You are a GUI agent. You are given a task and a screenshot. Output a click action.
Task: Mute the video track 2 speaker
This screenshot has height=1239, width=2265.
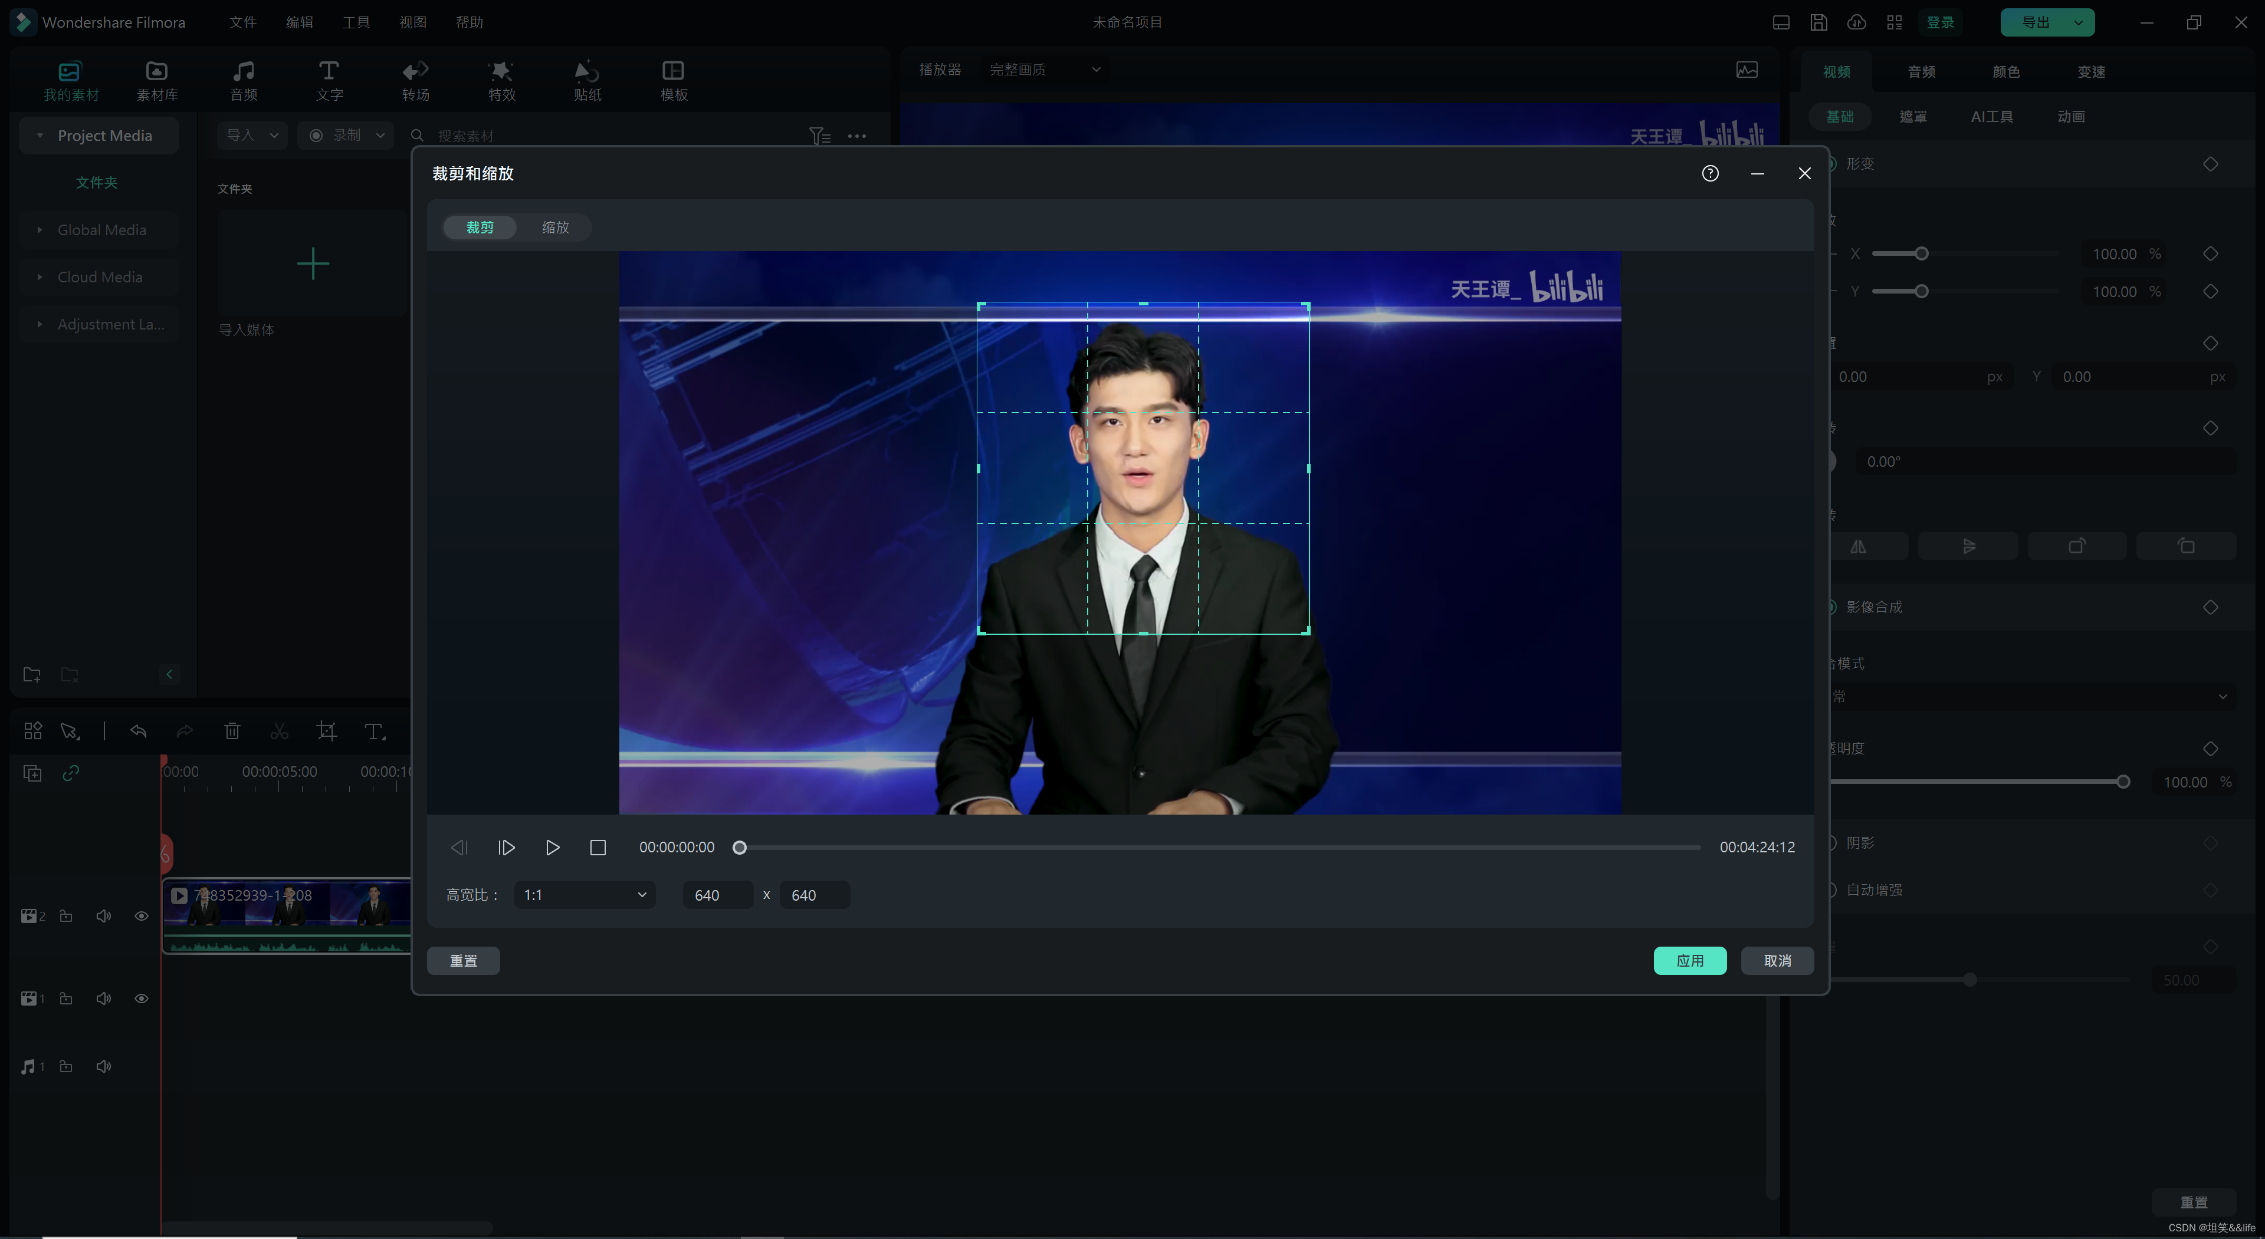pos(104,915)
